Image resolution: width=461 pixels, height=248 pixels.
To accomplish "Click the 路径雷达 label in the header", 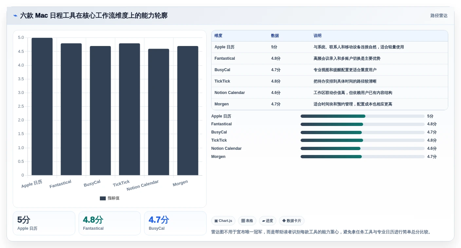I will tap(439, 16).
